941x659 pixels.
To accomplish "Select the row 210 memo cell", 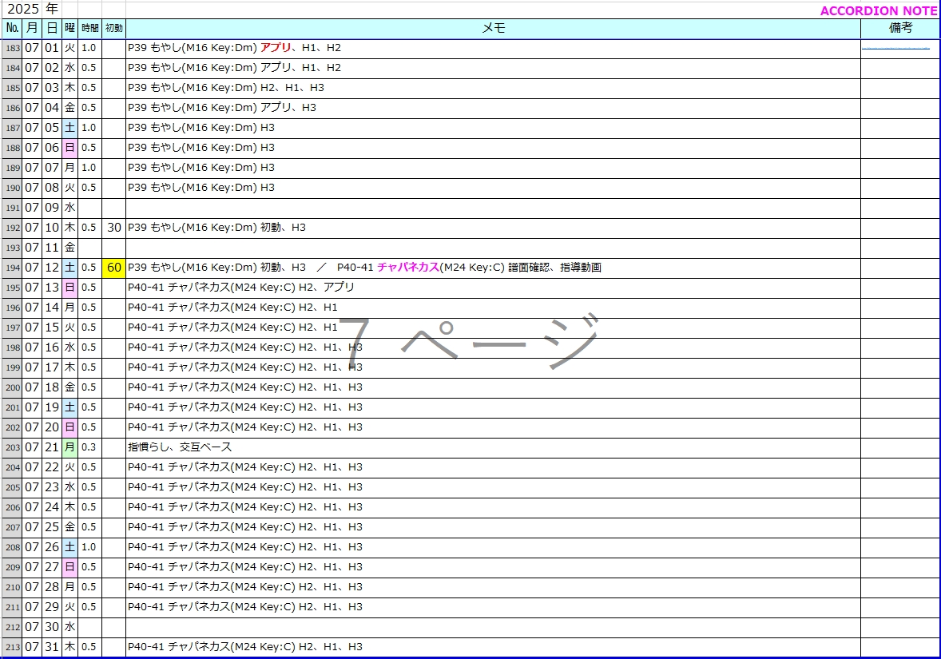I will coord(494,588).
